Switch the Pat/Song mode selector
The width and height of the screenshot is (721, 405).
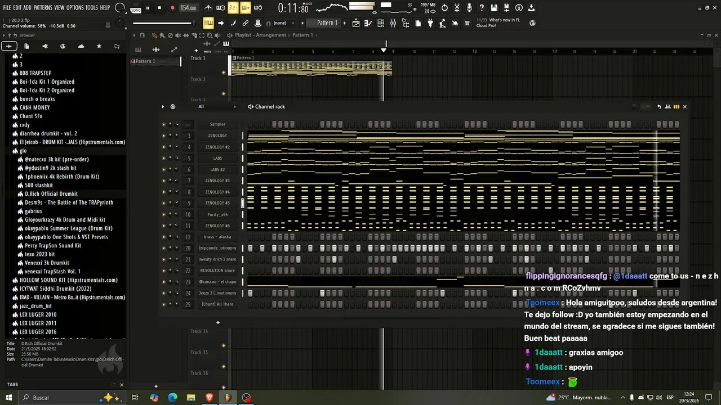point(136,8)
